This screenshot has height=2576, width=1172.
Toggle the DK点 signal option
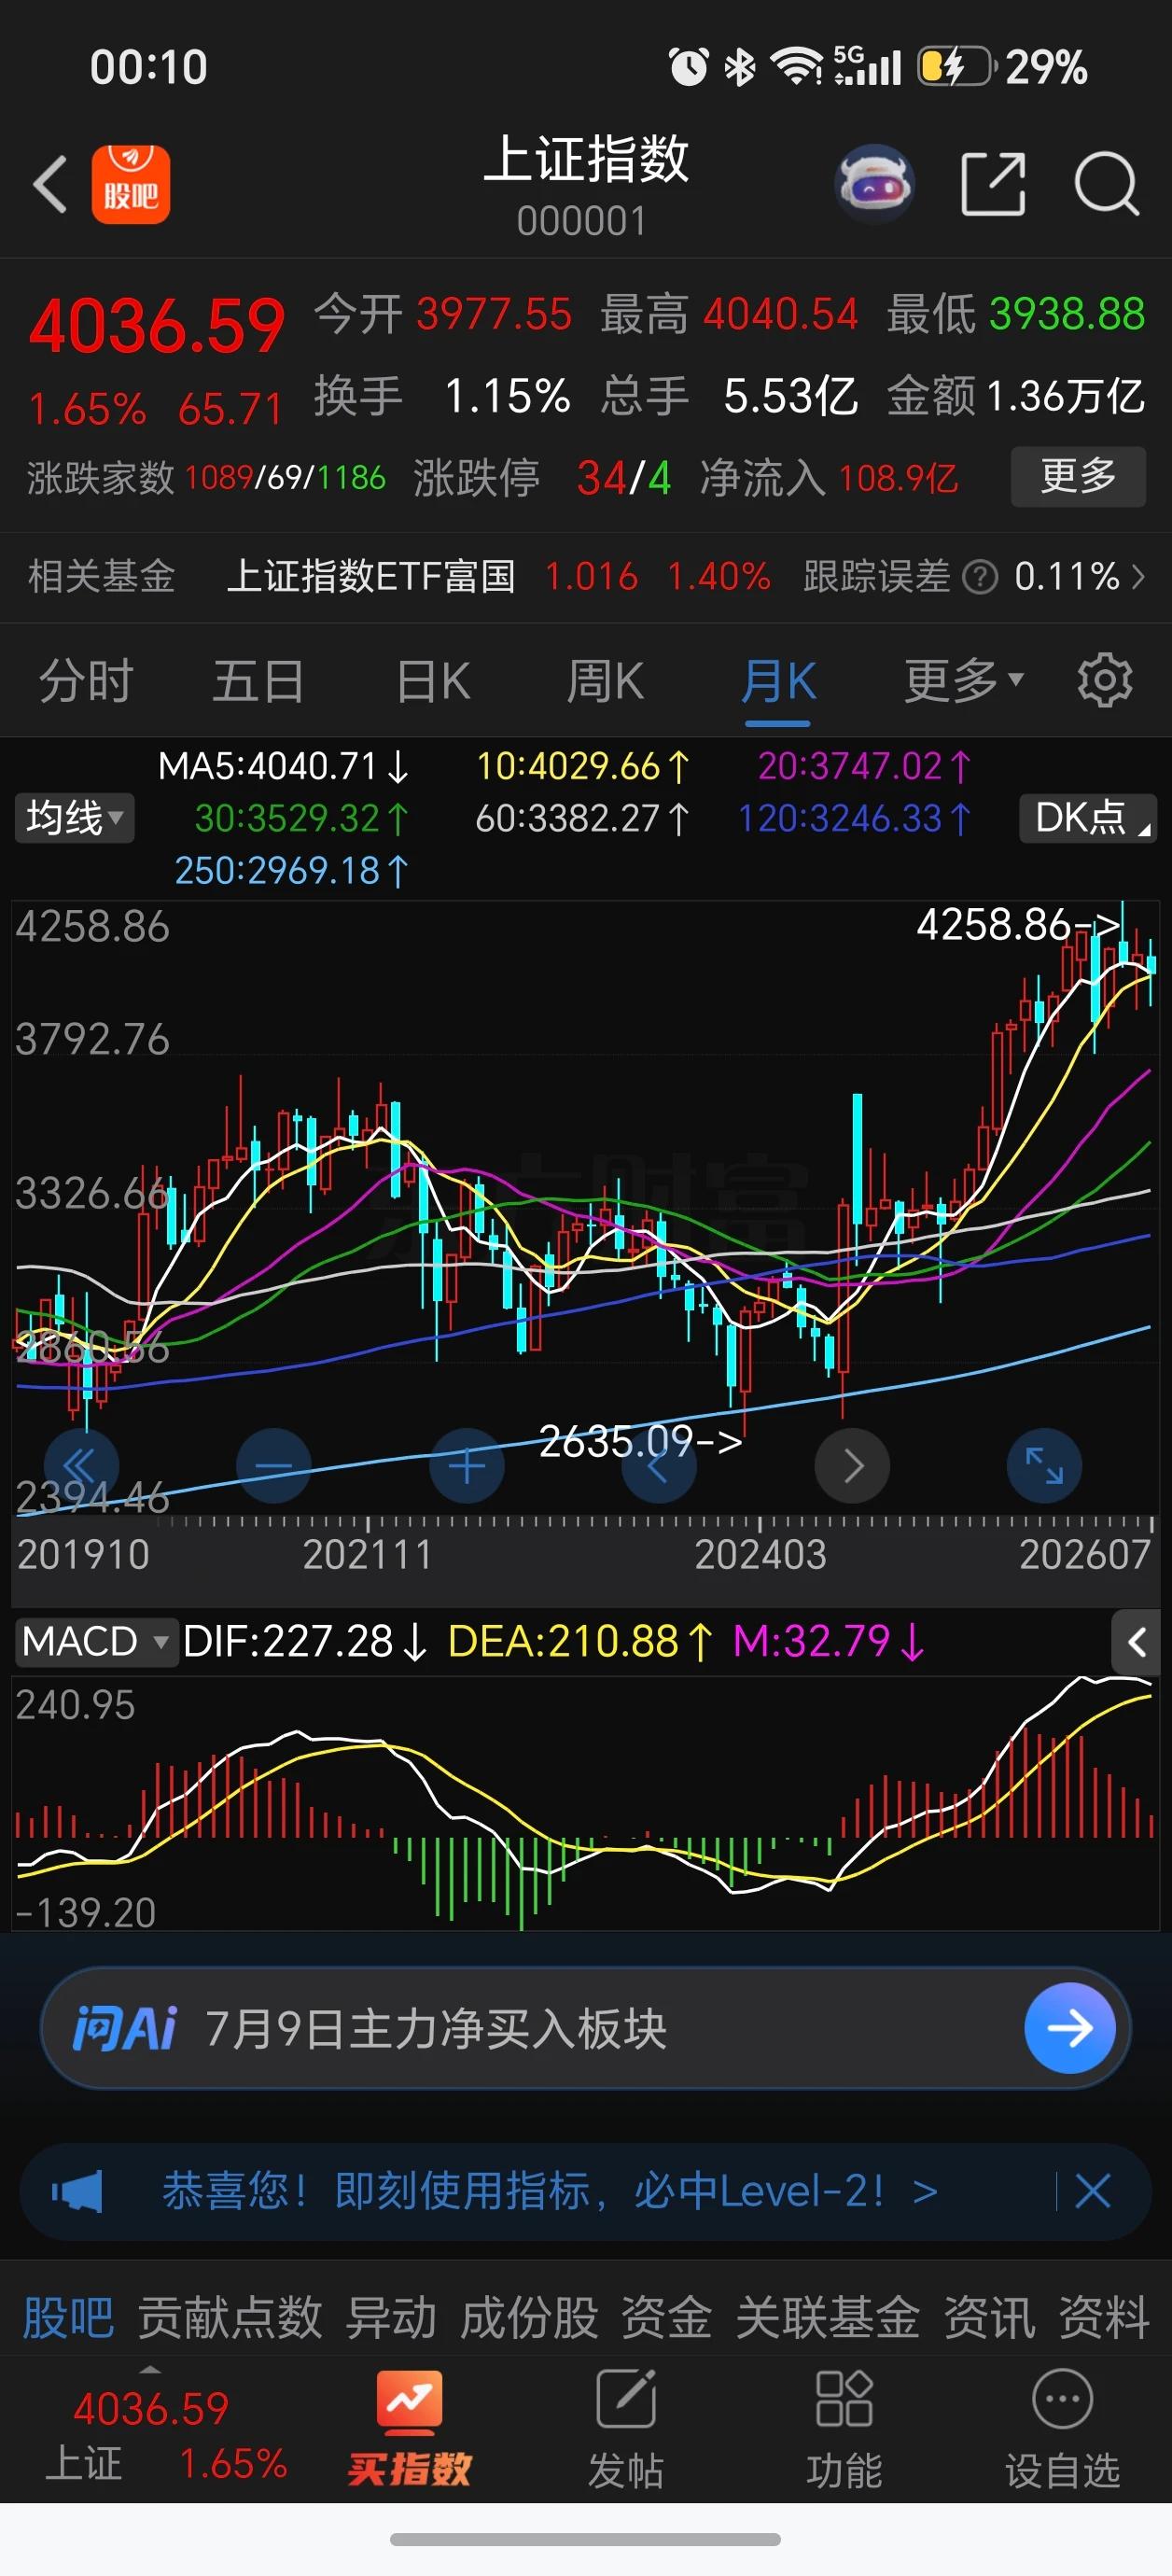coord(1089,818)
